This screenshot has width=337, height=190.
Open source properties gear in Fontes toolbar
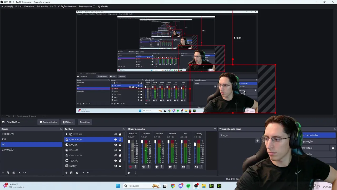click(x=77, y=173)
